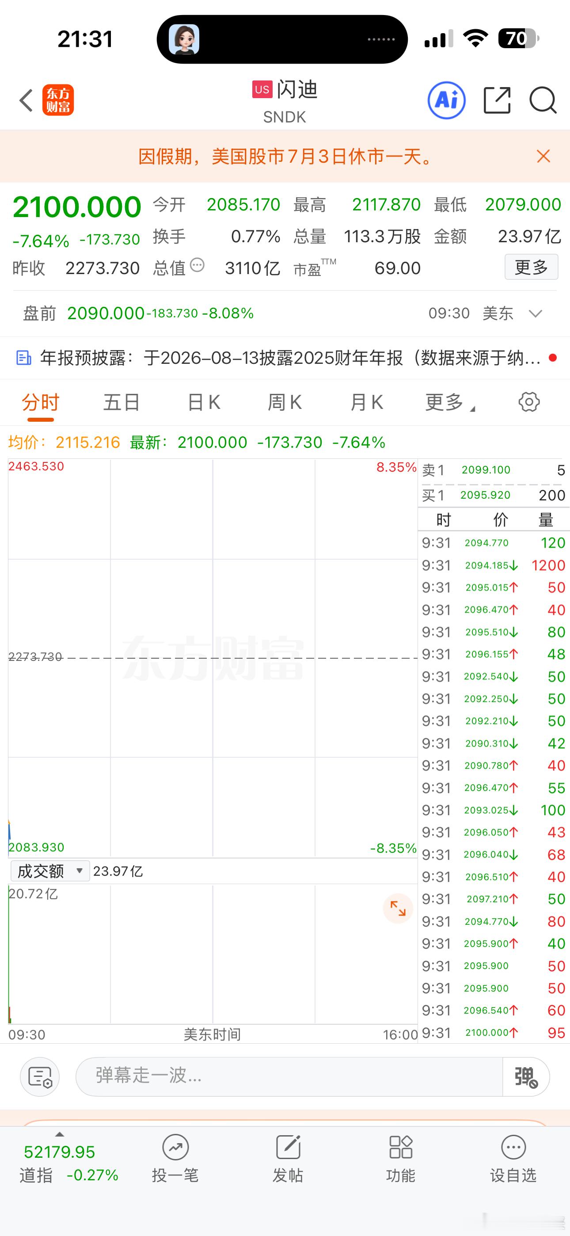Expand the 盘前 pre-market row chevron

tap(535, 313)
